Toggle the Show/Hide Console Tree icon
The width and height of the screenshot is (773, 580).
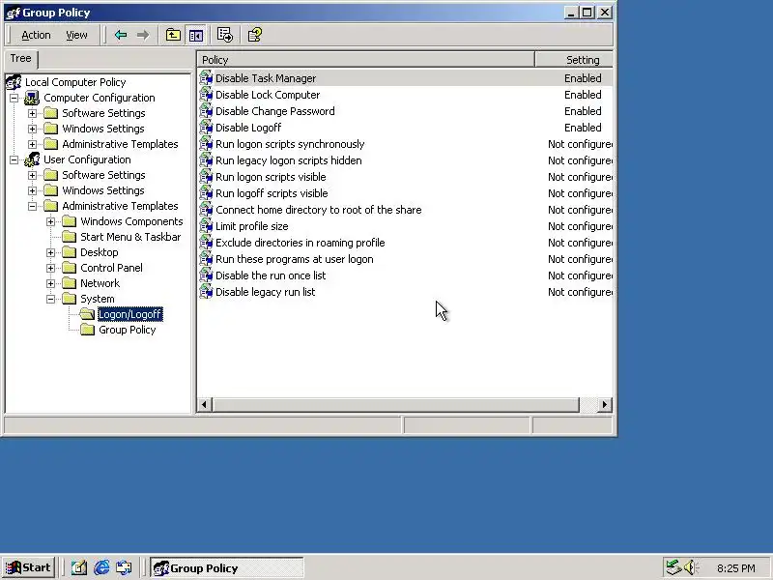click(x=196, y=35)
